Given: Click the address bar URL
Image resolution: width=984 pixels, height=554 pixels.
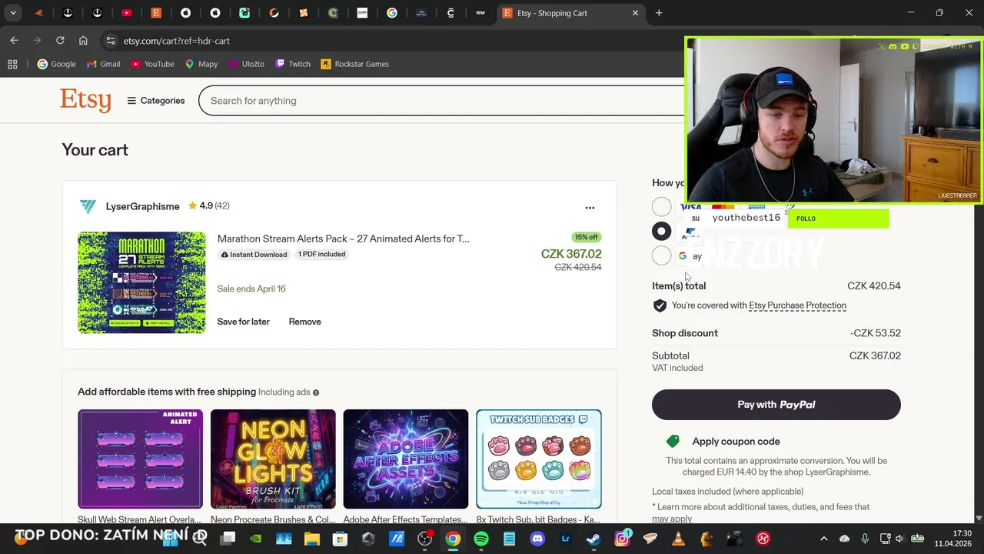Looking at the screenshot, I should [176, 41].
